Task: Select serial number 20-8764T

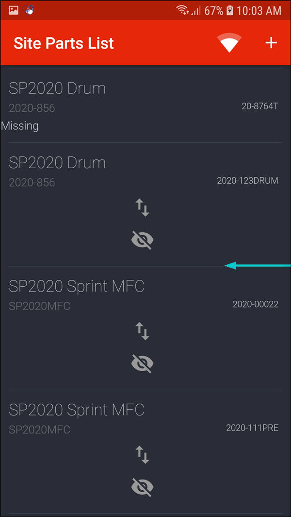Action: (x=259, y=106)
